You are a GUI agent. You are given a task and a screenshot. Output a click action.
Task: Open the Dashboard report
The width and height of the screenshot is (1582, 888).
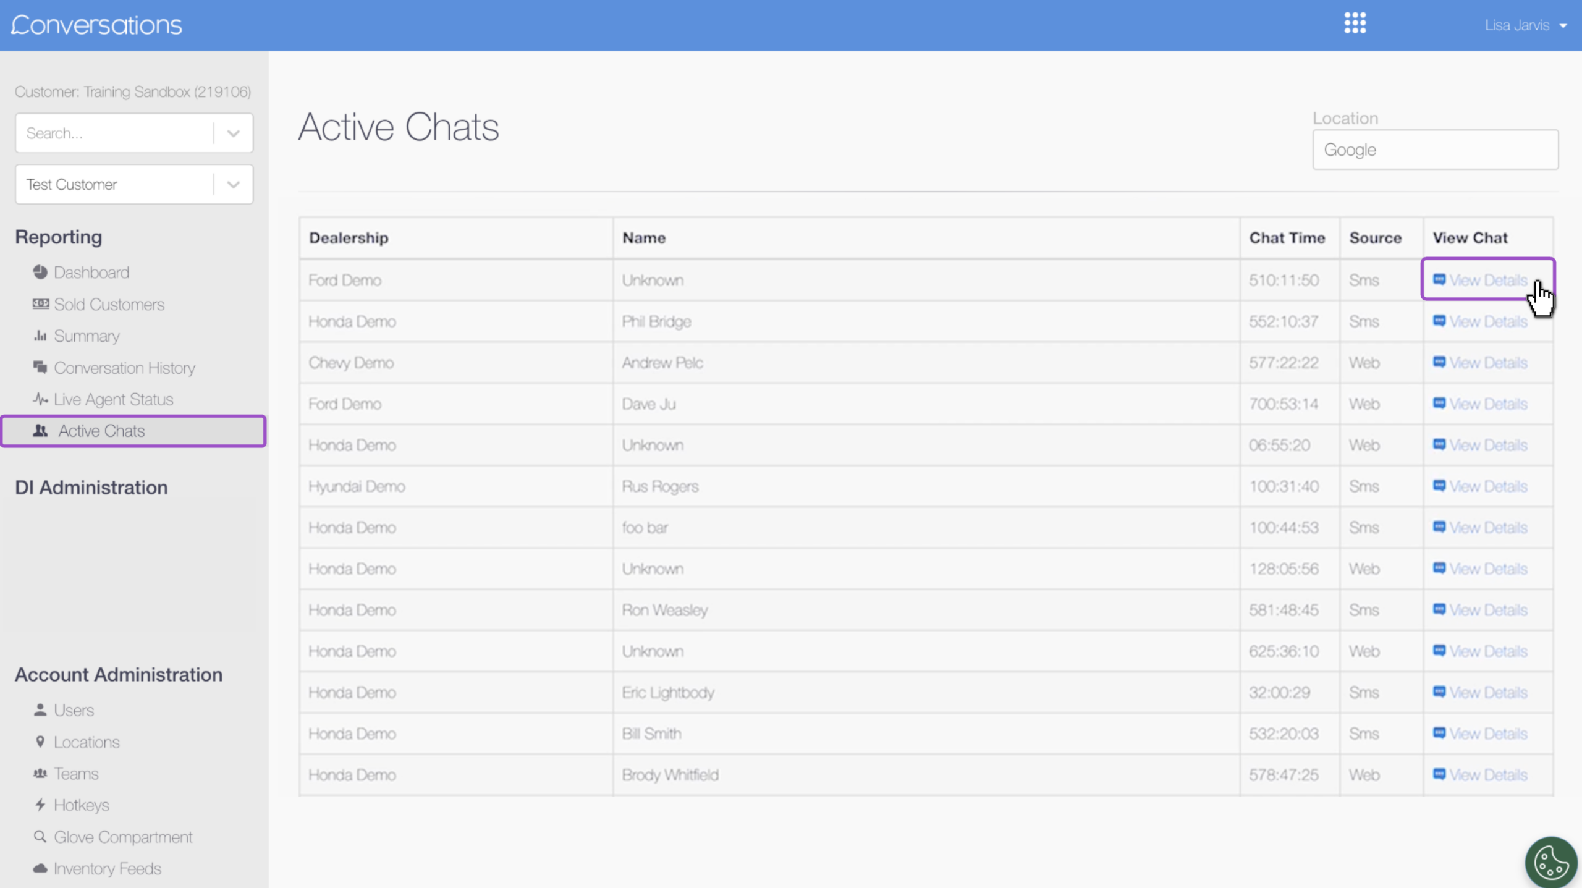click(x=91, y=272)
